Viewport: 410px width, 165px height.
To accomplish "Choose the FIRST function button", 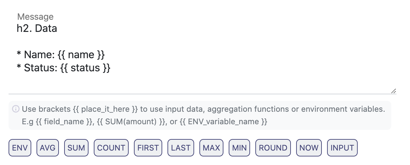I will pos(148,148).
